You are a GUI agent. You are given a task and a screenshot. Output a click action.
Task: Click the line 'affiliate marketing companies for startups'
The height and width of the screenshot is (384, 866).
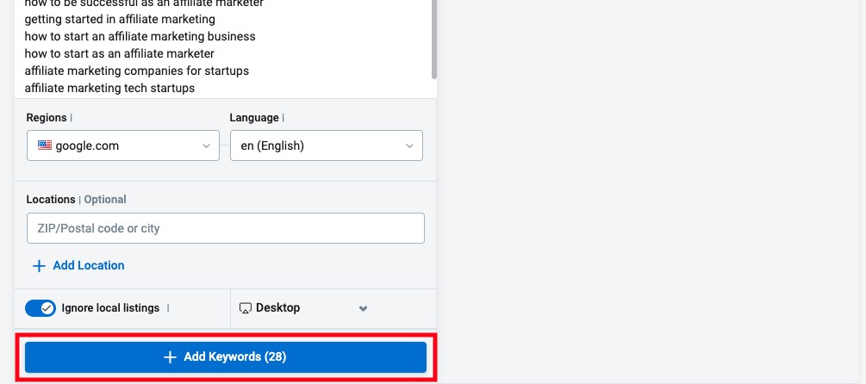click(x=137, y=71)
